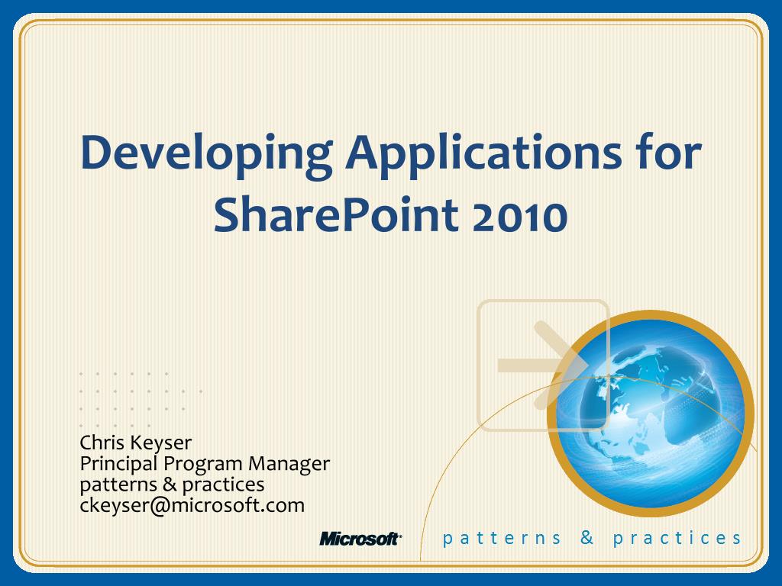Click the Microsoft logo
Screen dimensions: 782x586
360,538
